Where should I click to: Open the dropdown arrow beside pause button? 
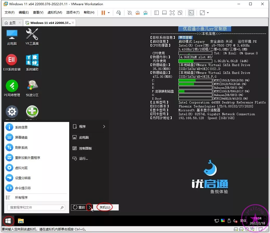coord(109,12)
